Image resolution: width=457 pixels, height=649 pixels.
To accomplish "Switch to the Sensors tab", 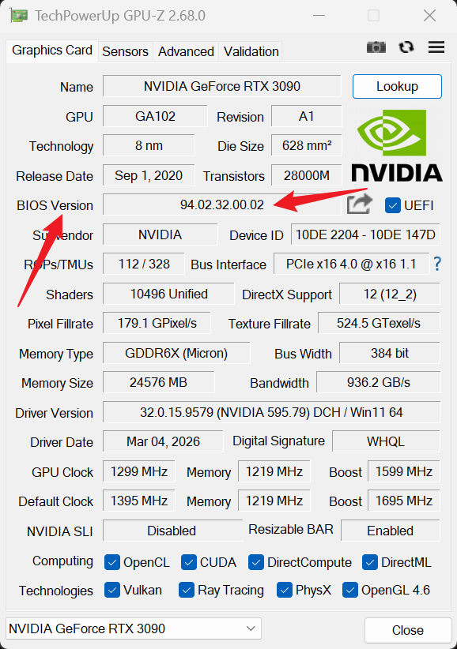I will pos(125,51).
